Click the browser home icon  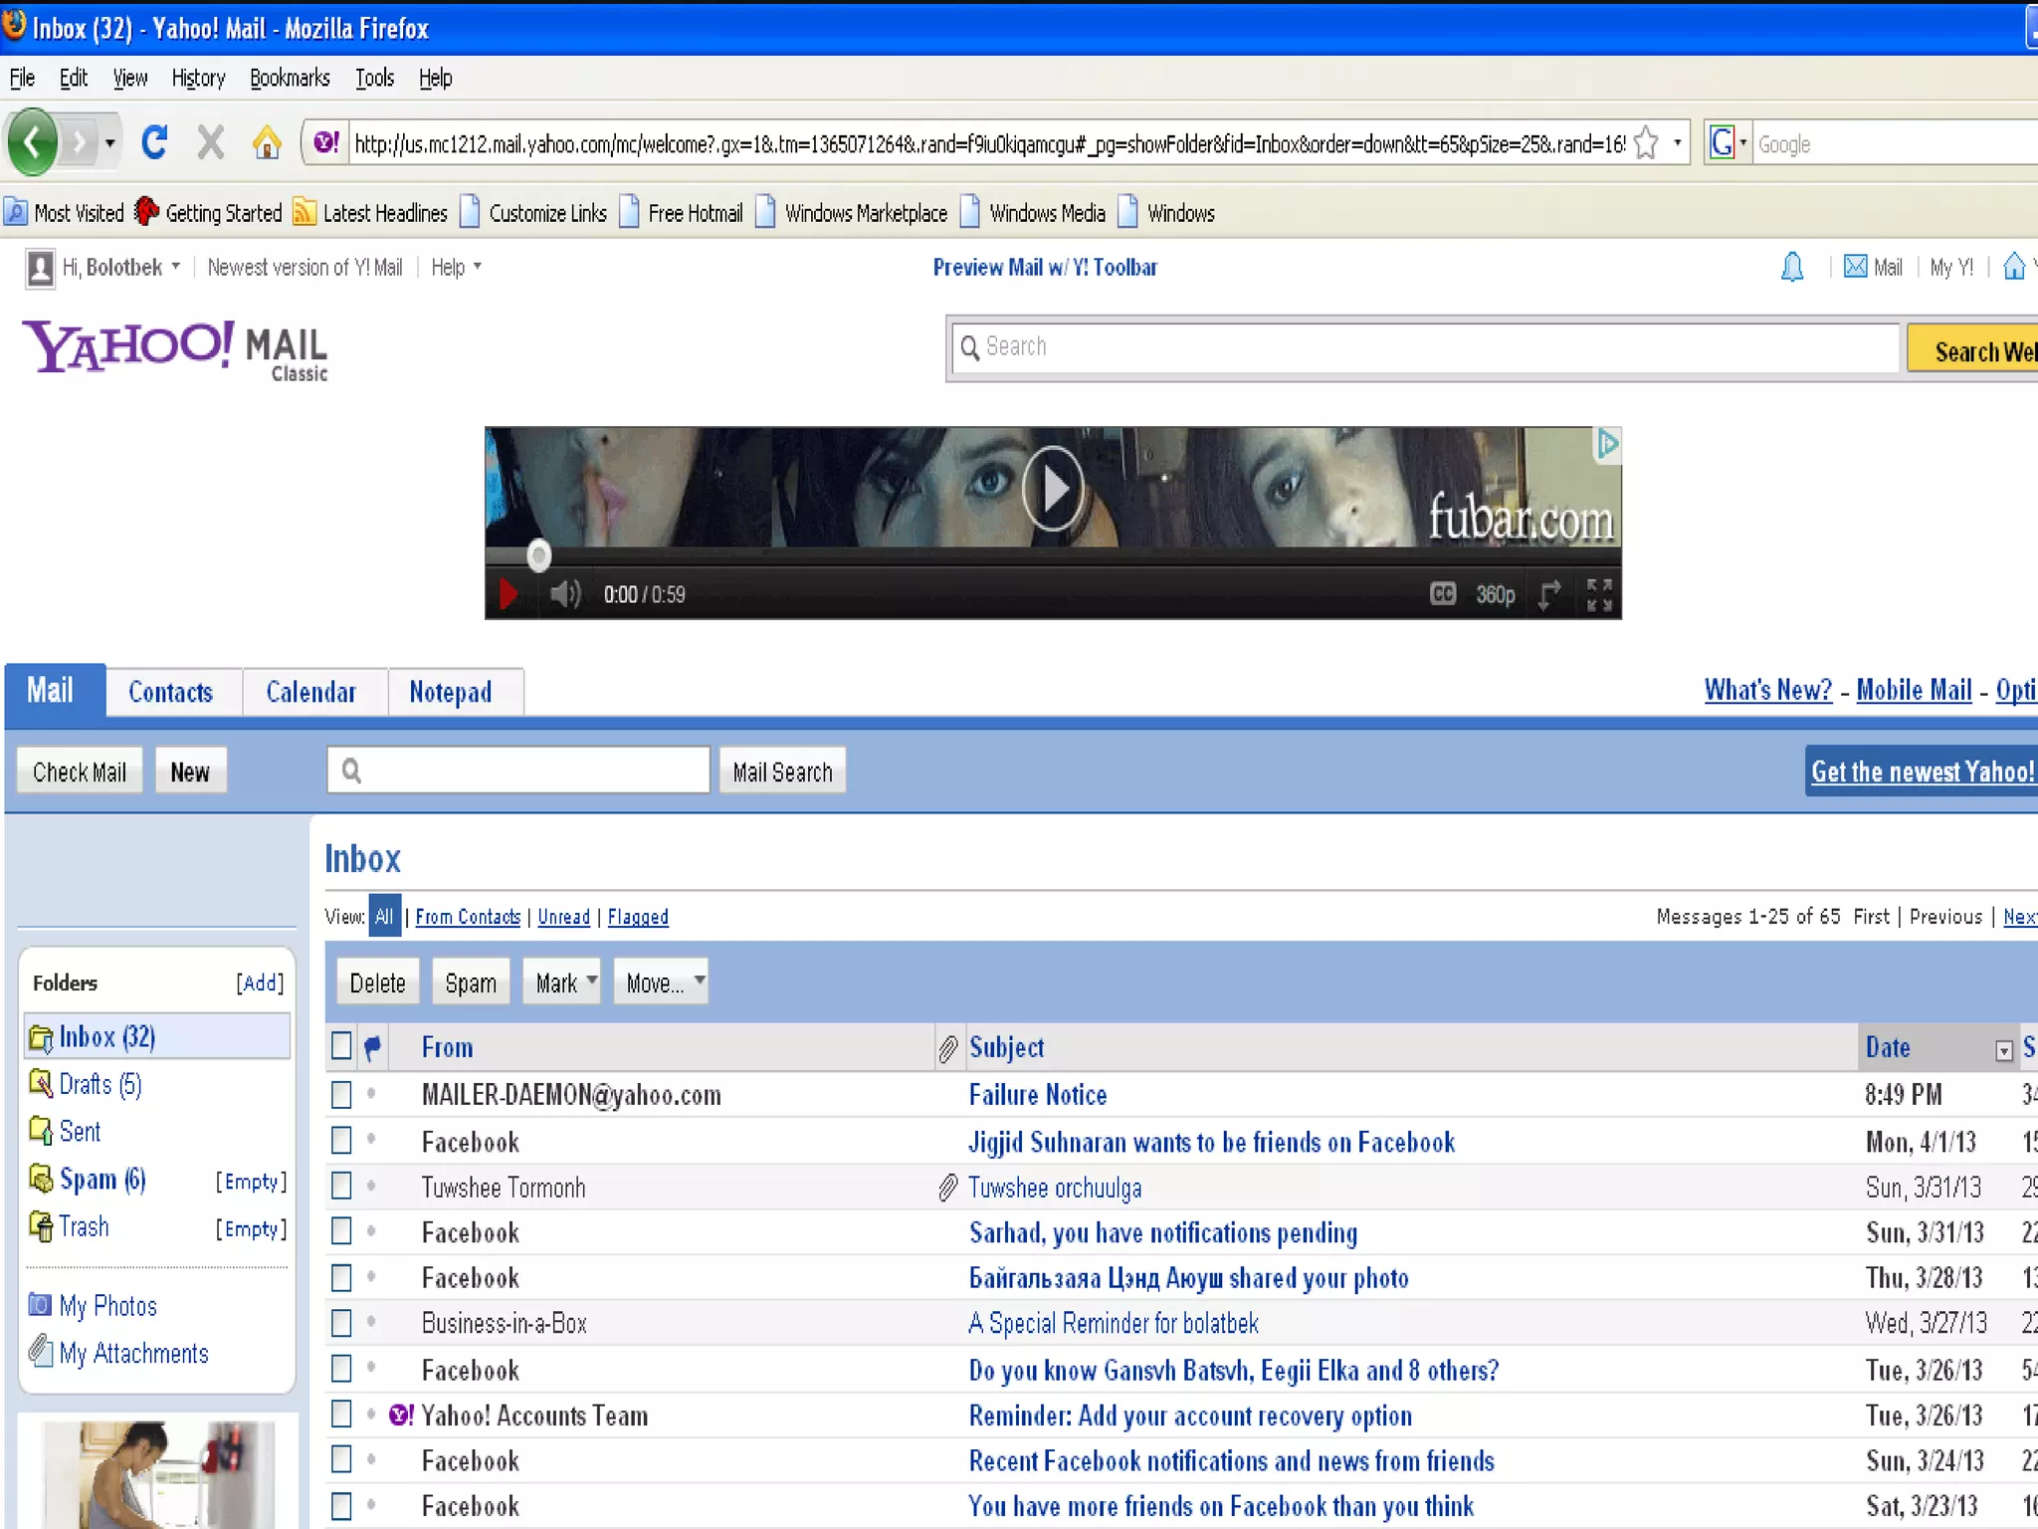click(x=266, y=142)
